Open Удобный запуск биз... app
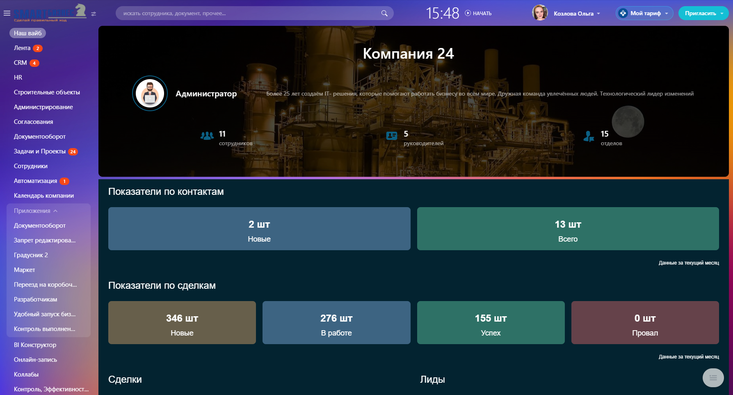The width and height of the screenshot is (733, 395). pos(45,314)
